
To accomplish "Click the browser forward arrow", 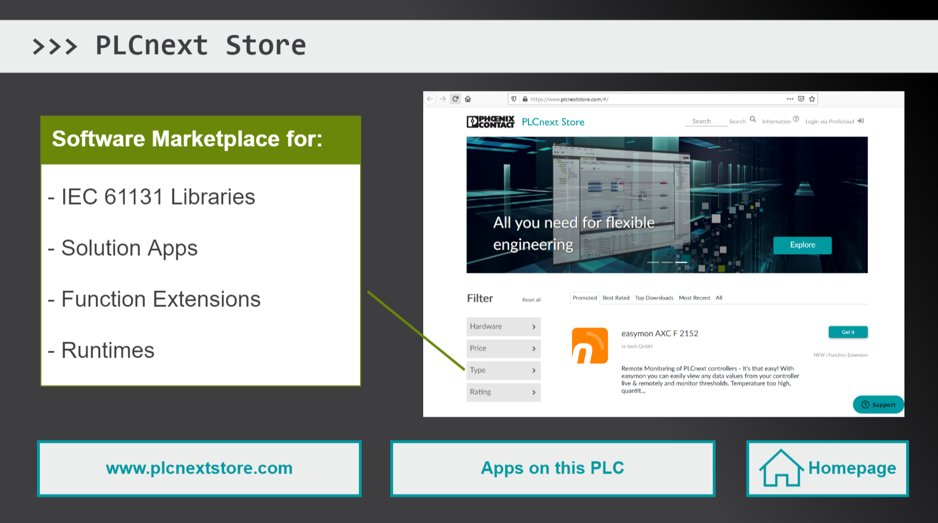I will point(443,99).
